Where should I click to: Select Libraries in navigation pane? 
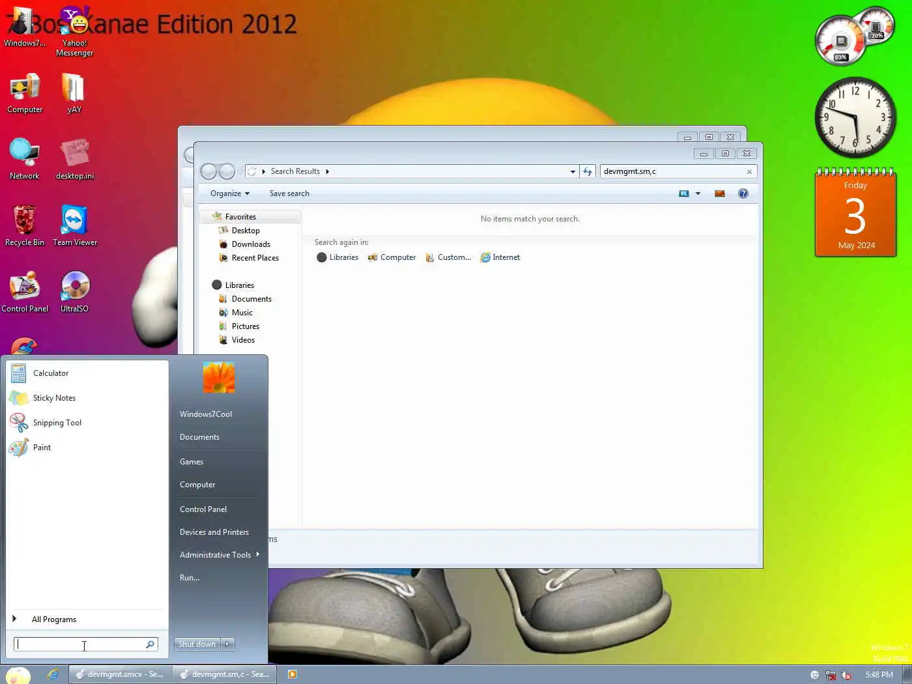tap(240, 285)
